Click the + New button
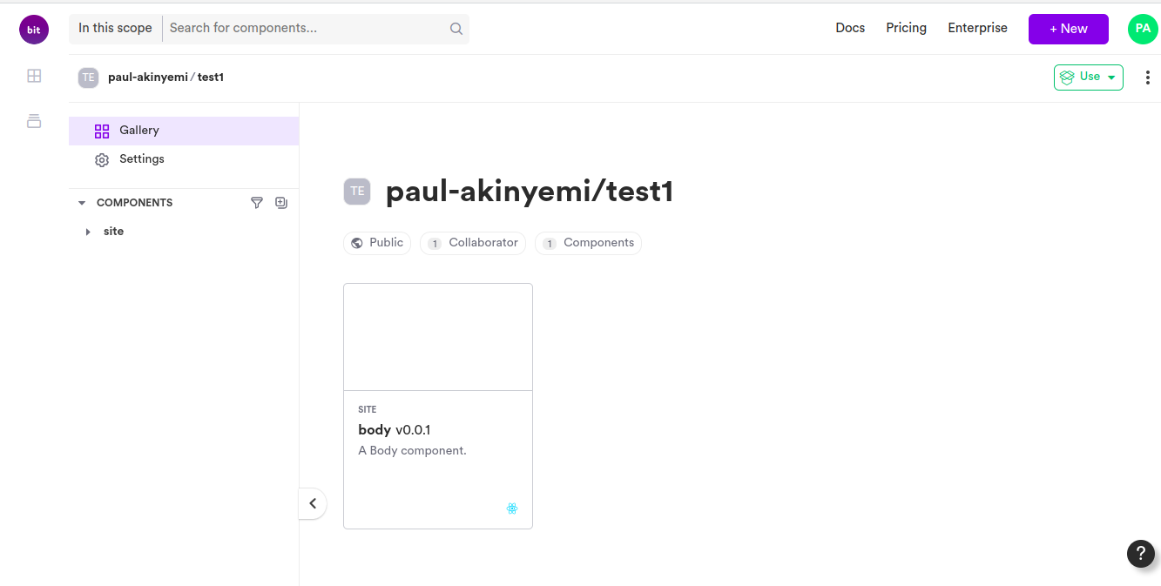1161x586 pixels. click(x=1069, y=29)
